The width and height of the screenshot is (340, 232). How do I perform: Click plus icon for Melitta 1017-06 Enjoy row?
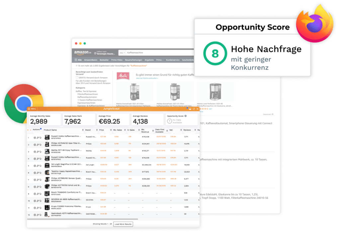coord(35,152)
